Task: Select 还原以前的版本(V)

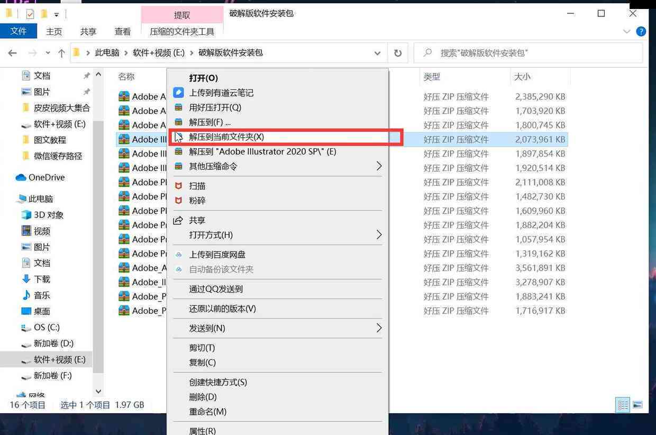Action: [x=222, y=309]
